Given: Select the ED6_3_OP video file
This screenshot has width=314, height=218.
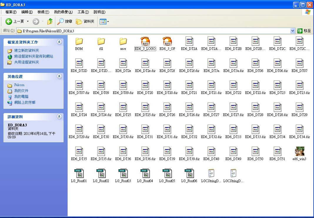Looking at the screenshot, I should (x=167, y=41).
